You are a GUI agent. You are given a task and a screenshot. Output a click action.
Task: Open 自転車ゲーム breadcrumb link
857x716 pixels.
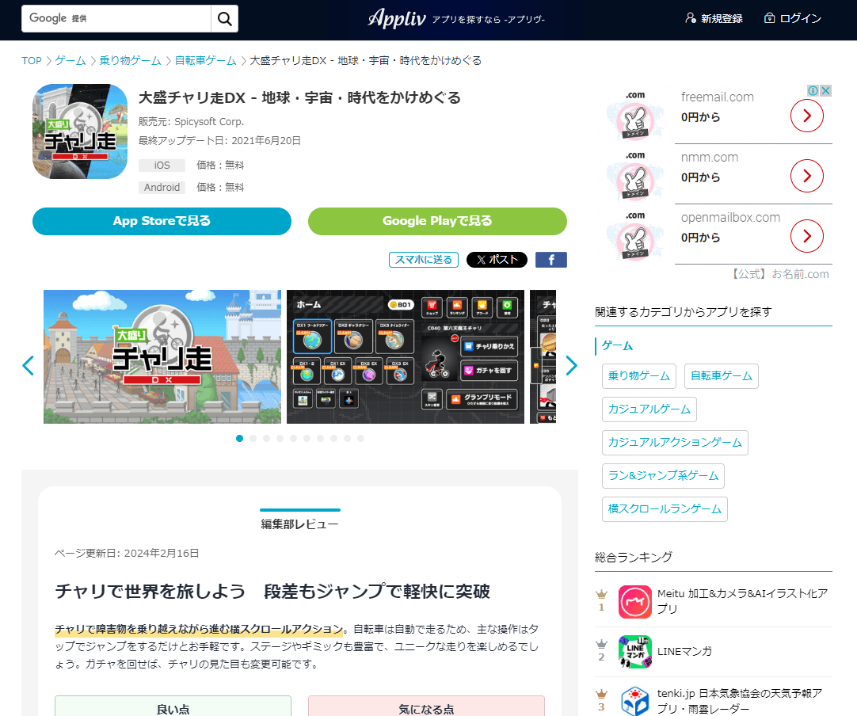coord(205,61)
